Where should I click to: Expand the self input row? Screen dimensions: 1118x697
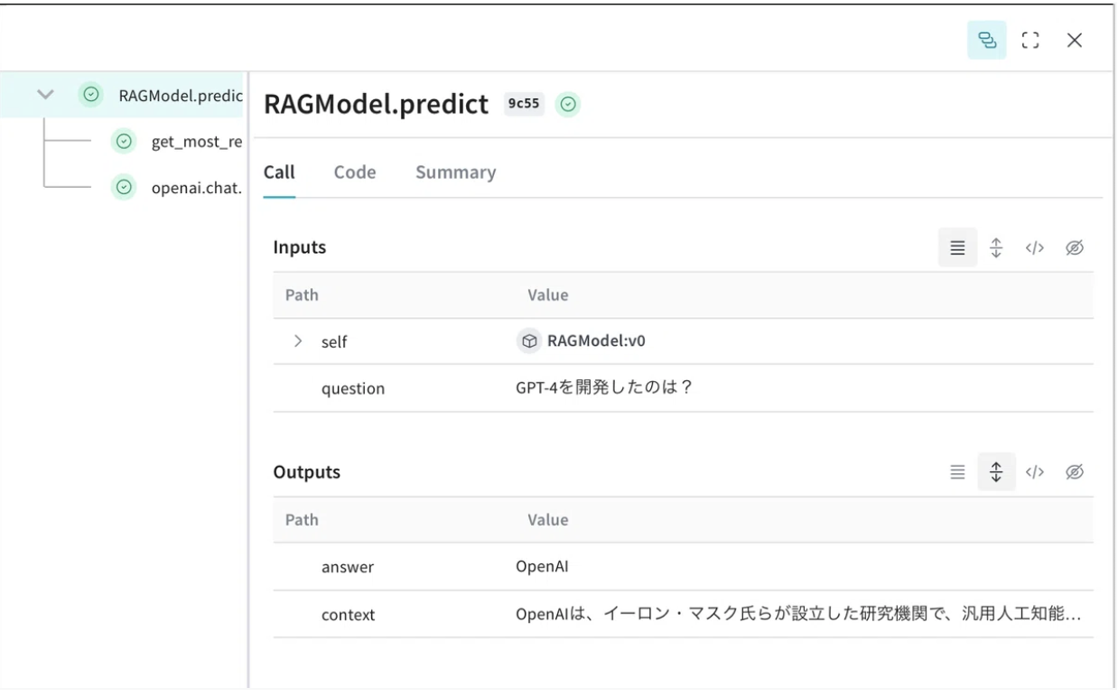pos(299,341)
